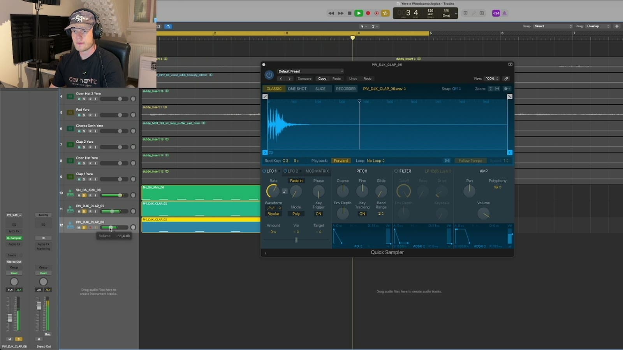The width and height of the screenshot is (623, 350).
Task: Click the Compare button in the plugin header
Action: click(x=304, y=79)
